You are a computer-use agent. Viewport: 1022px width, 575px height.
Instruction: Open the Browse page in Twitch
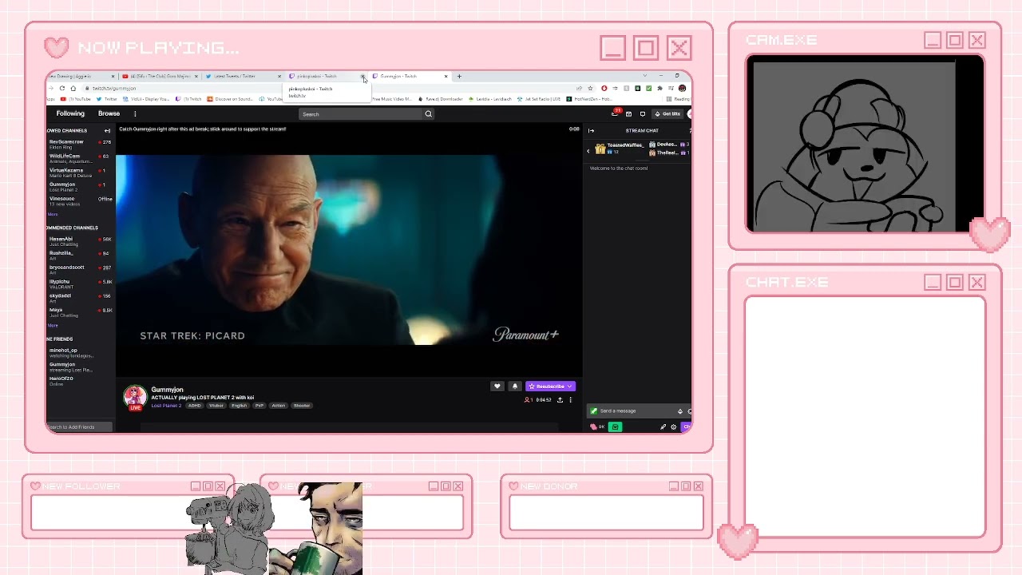[109, 113]
